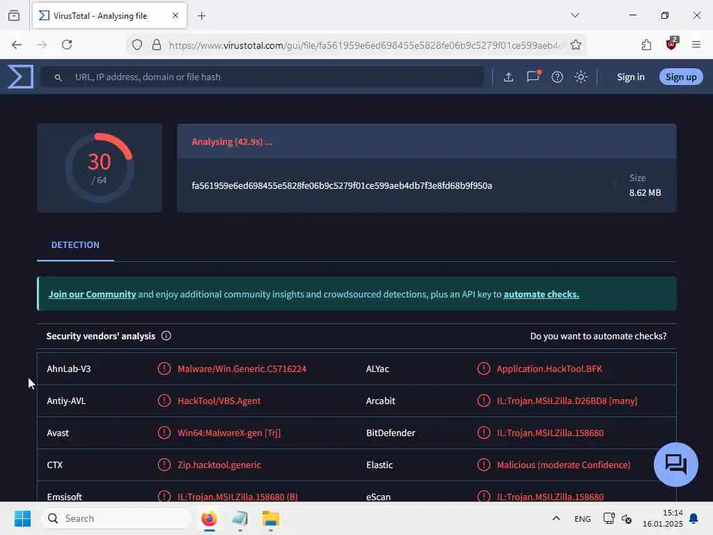Viewport: 713px width, 535px height.
Task: Close the VirusTotal tab
Action: pyautogui.click(x=175, y=15)
